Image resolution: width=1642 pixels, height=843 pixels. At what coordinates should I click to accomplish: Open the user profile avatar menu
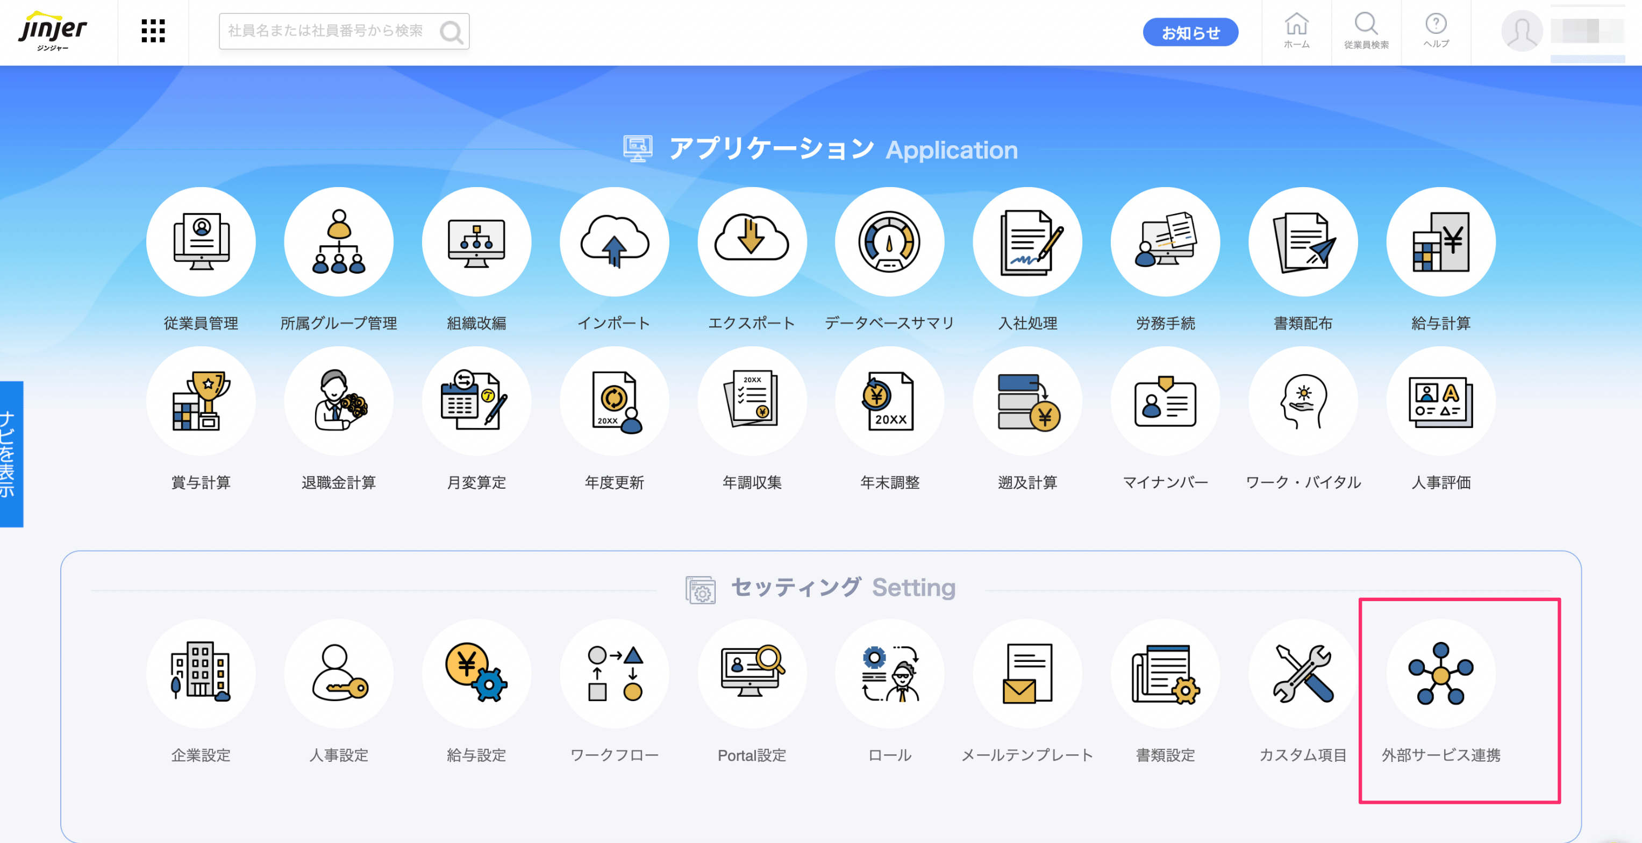coord(1522,31)
